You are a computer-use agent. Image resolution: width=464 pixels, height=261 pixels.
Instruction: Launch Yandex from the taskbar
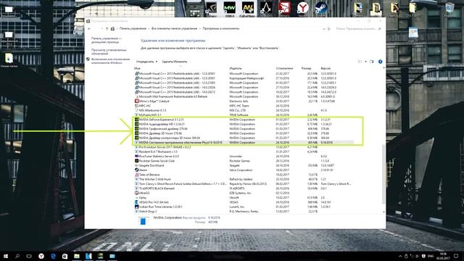click(41, 256)
